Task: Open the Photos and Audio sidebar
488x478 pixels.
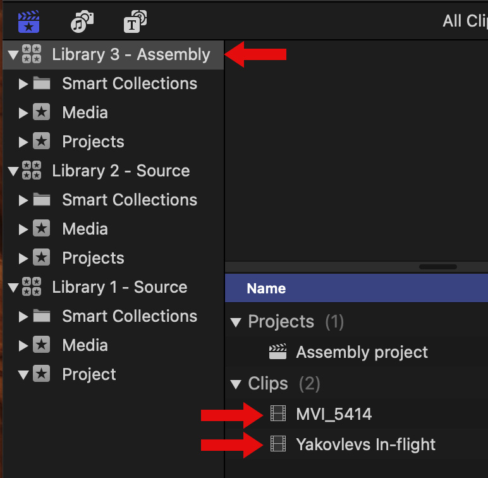Action: click(x=82, y=22)
